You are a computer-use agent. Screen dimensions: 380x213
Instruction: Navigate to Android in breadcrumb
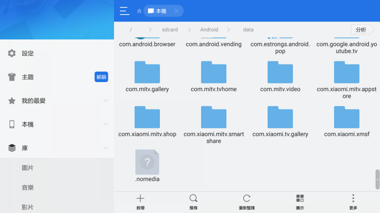click(209, 29)
